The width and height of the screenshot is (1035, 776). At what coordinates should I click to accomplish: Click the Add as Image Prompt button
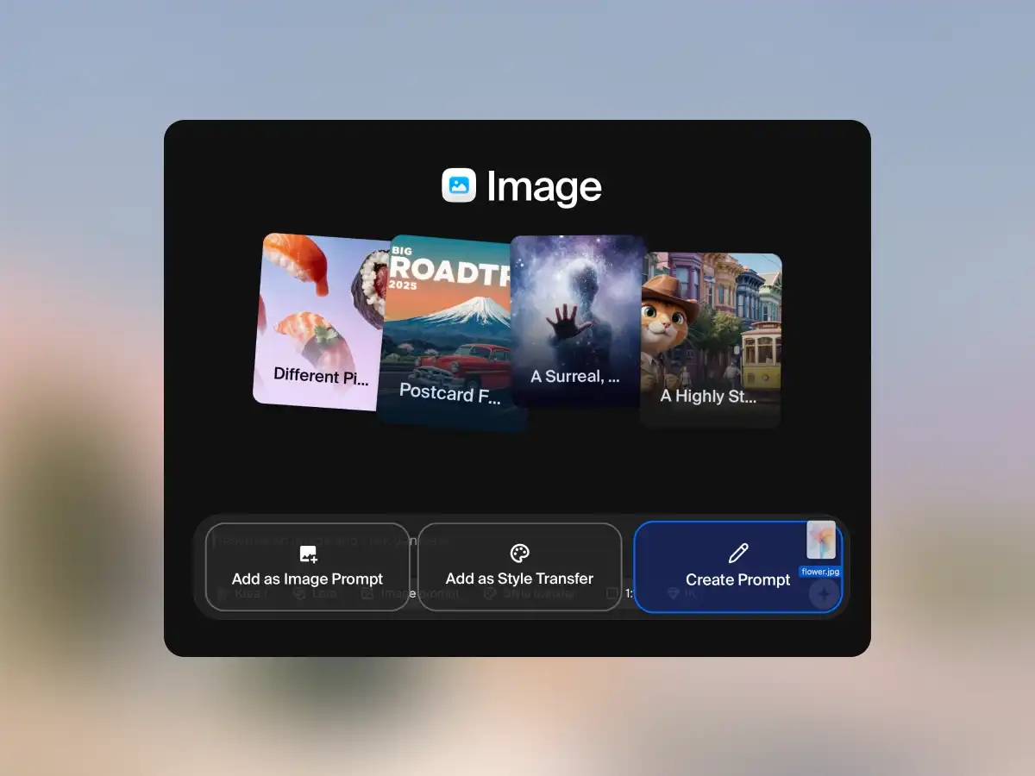tap(307, 567)
